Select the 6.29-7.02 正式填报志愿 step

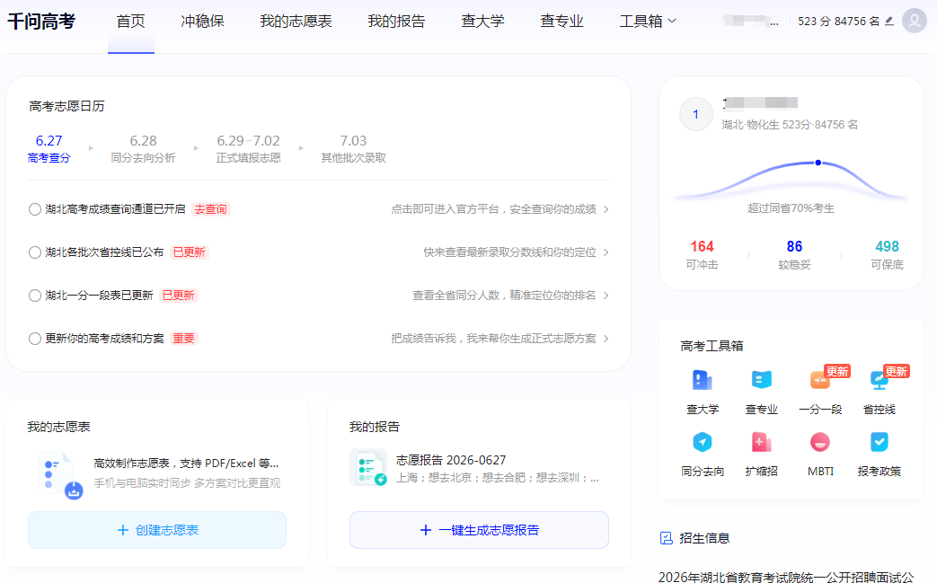tap(249, 149)
